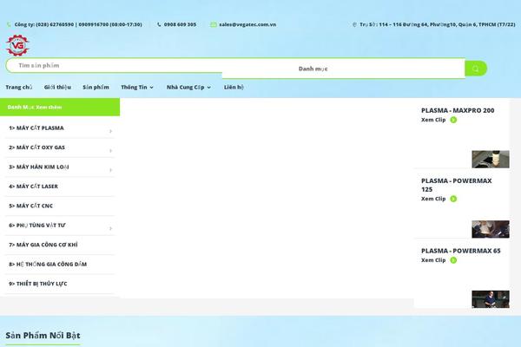Select the 9> THIẾT BỊ THỦY LỰC category
Image resolution: width=521 pixels, height=347 pixels.
point(38,284)
